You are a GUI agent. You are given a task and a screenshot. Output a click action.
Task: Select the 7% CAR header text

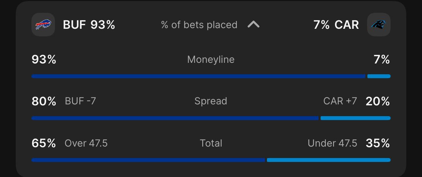[x=336, y=25]
